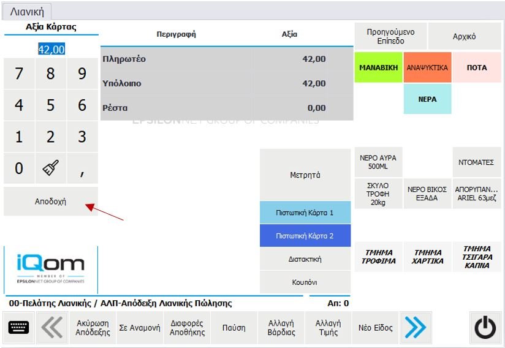505x348 pixels.
Task: Click the Αξία Κάρτας amount field
Action: tap(51, 49)
